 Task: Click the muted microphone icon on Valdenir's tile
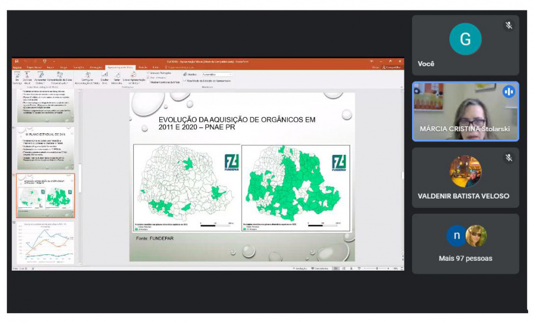508,158
